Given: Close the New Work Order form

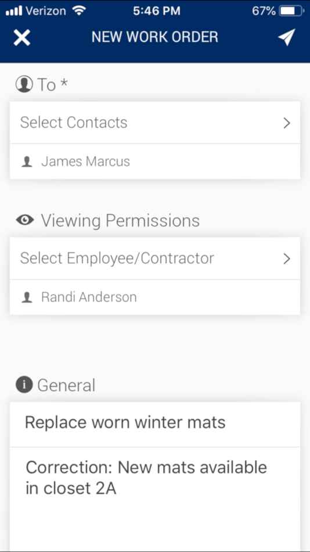Looking at the screenshot, I should coord(22,37).
